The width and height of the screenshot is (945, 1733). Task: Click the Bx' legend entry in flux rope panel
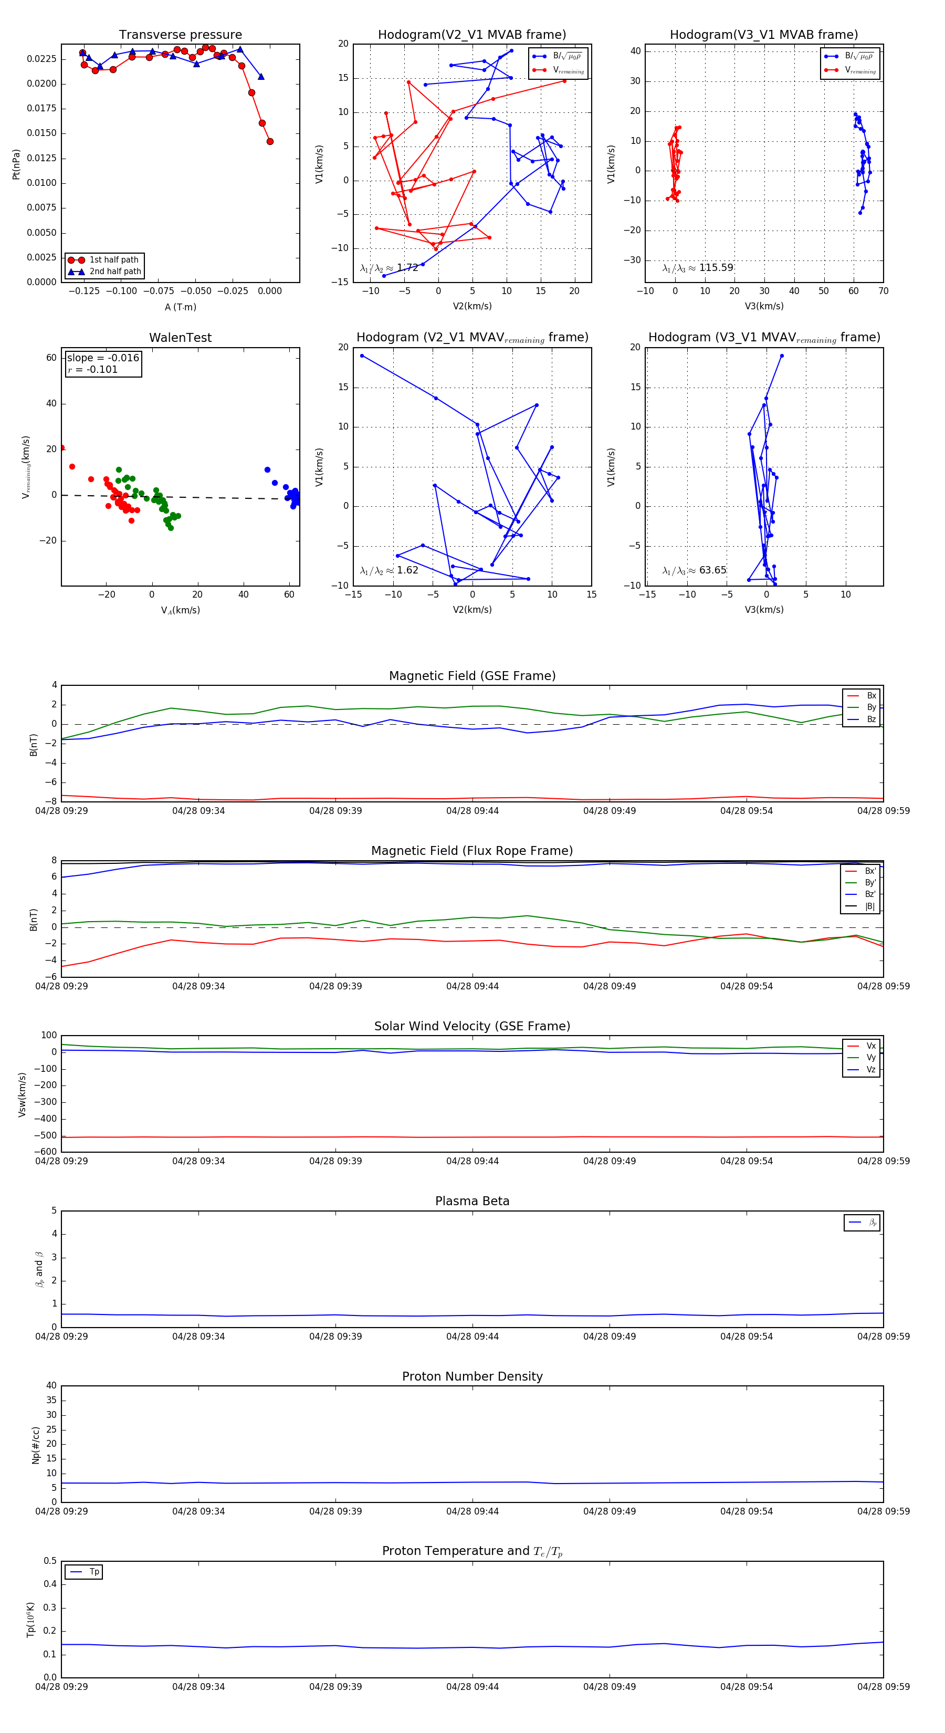point(862,871)
